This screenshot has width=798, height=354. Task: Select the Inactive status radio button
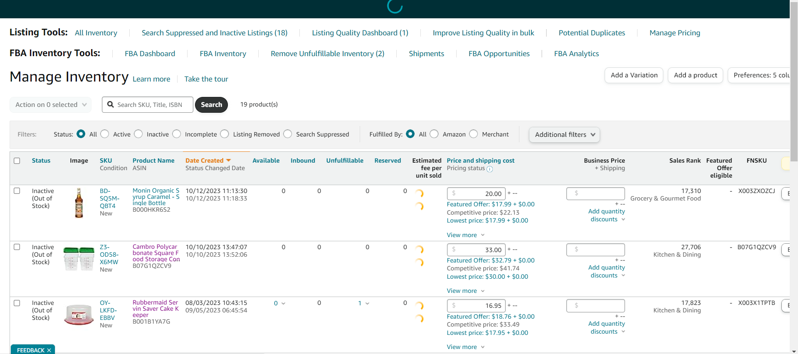[x=138, y=134]
